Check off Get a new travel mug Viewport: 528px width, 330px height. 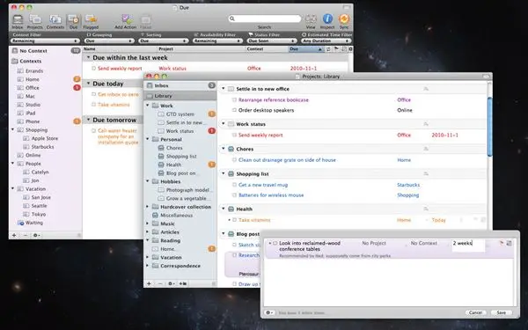click(x=234, y=185)
